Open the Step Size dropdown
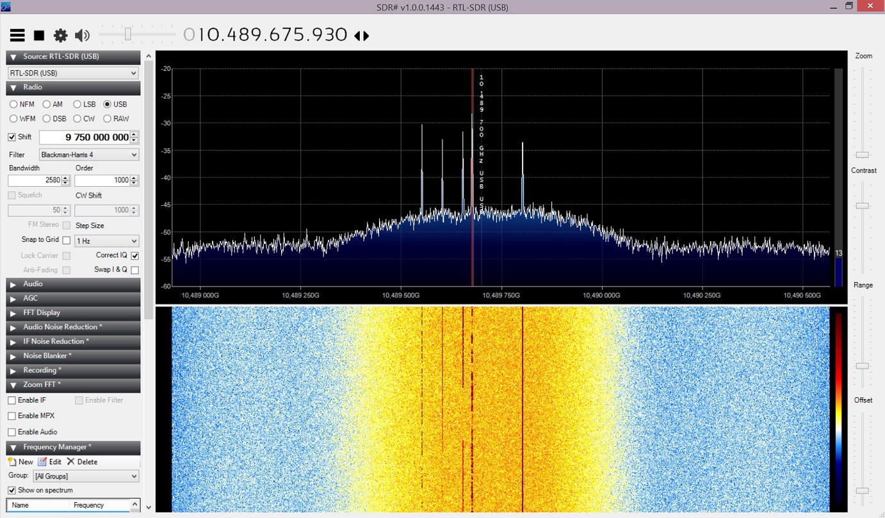Image resolution: width=885 pixels, height=518 pixels. click(106, 241)
